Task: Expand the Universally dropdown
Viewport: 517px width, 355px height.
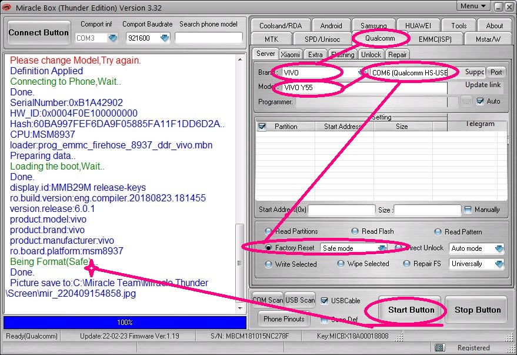Action: [499, 264]
